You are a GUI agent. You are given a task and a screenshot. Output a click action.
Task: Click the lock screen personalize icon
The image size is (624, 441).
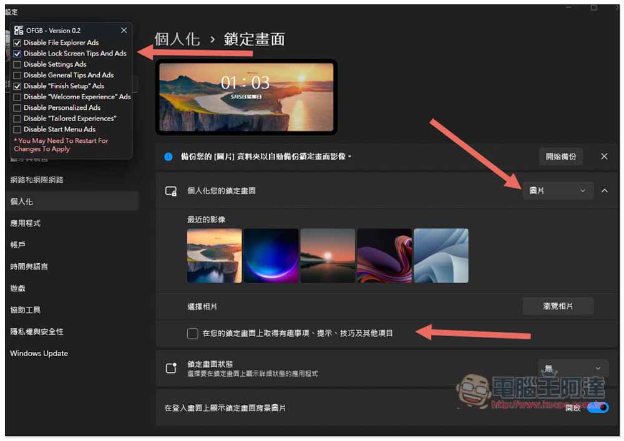click(171, 191)
